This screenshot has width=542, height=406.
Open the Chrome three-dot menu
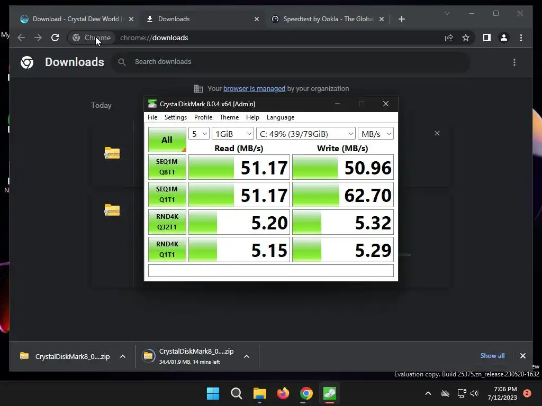521,38
